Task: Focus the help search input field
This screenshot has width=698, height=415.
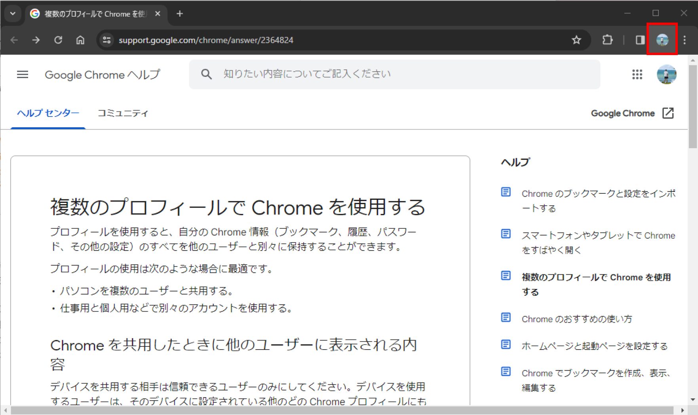Action: click(395, 74)
